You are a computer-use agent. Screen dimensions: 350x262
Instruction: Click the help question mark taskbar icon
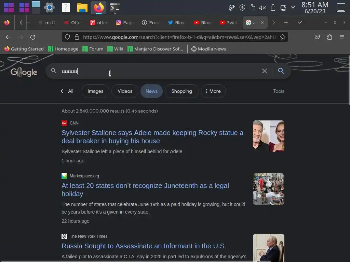coord(66,8)
